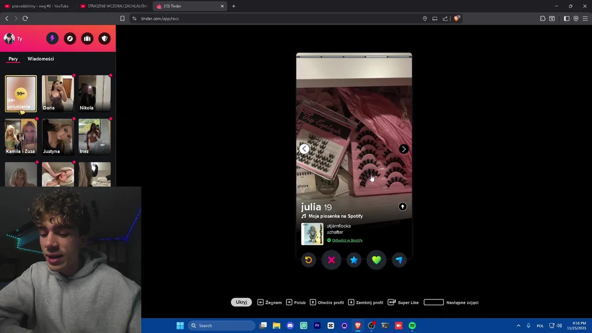The image size is (592, 333).
Task: Open a new browser tab
Action: [x=234, y=6]
